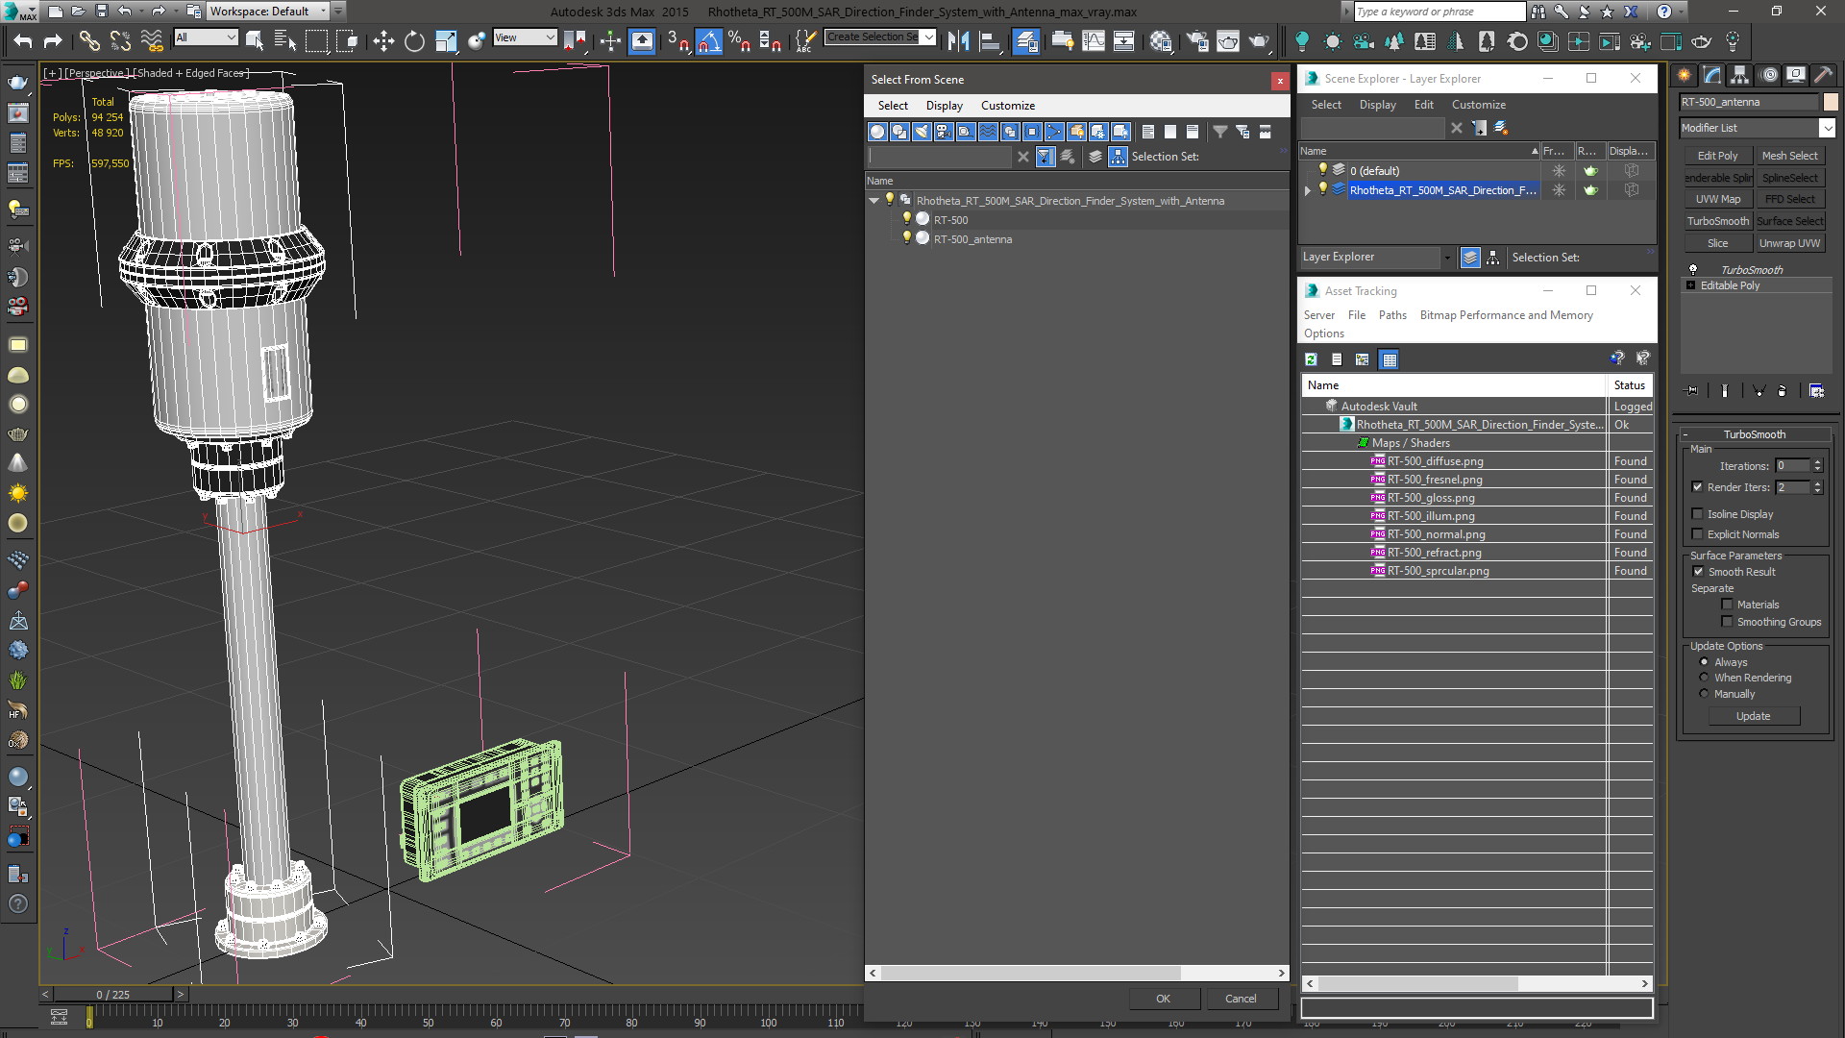Open the Utilities hammer panel tab

click(x=1823, y=75)
